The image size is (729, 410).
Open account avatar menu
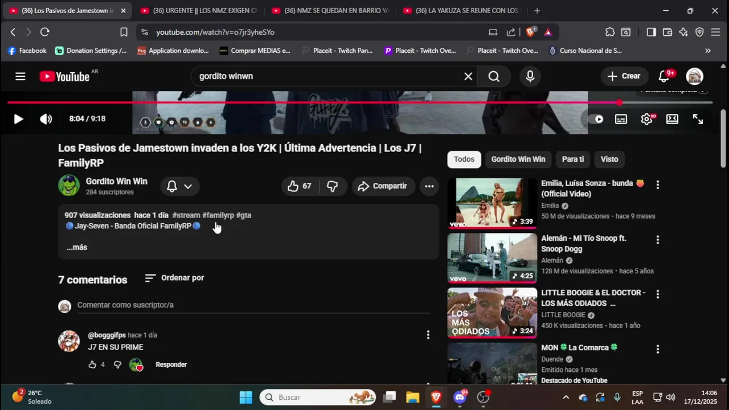click(x=694, y=76)
